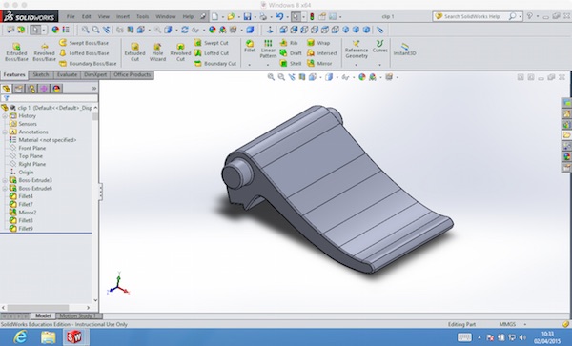This screenshot has height=346, width=572.
Task: Open the dropdown arrow under Linear Pattern
Action: [x=268, y=65]
